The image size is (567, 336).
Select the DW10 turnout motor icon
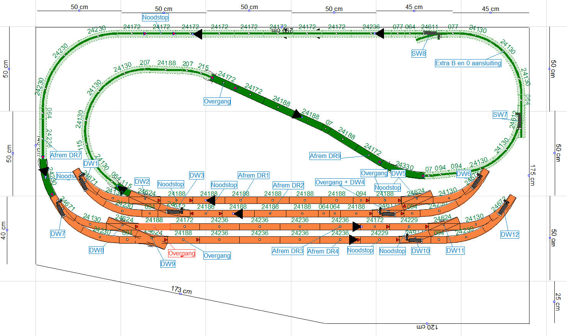coord(414,240)
